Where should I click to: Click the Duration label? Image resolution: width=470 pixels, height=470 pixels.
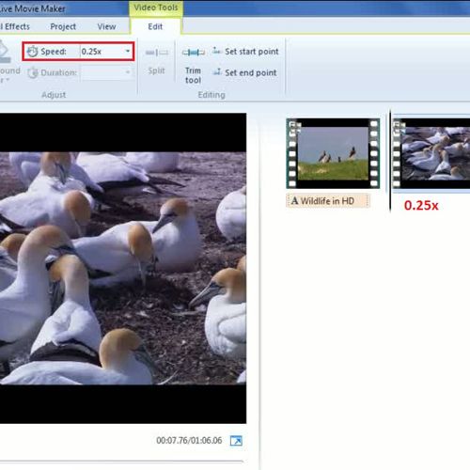point(59,72)
